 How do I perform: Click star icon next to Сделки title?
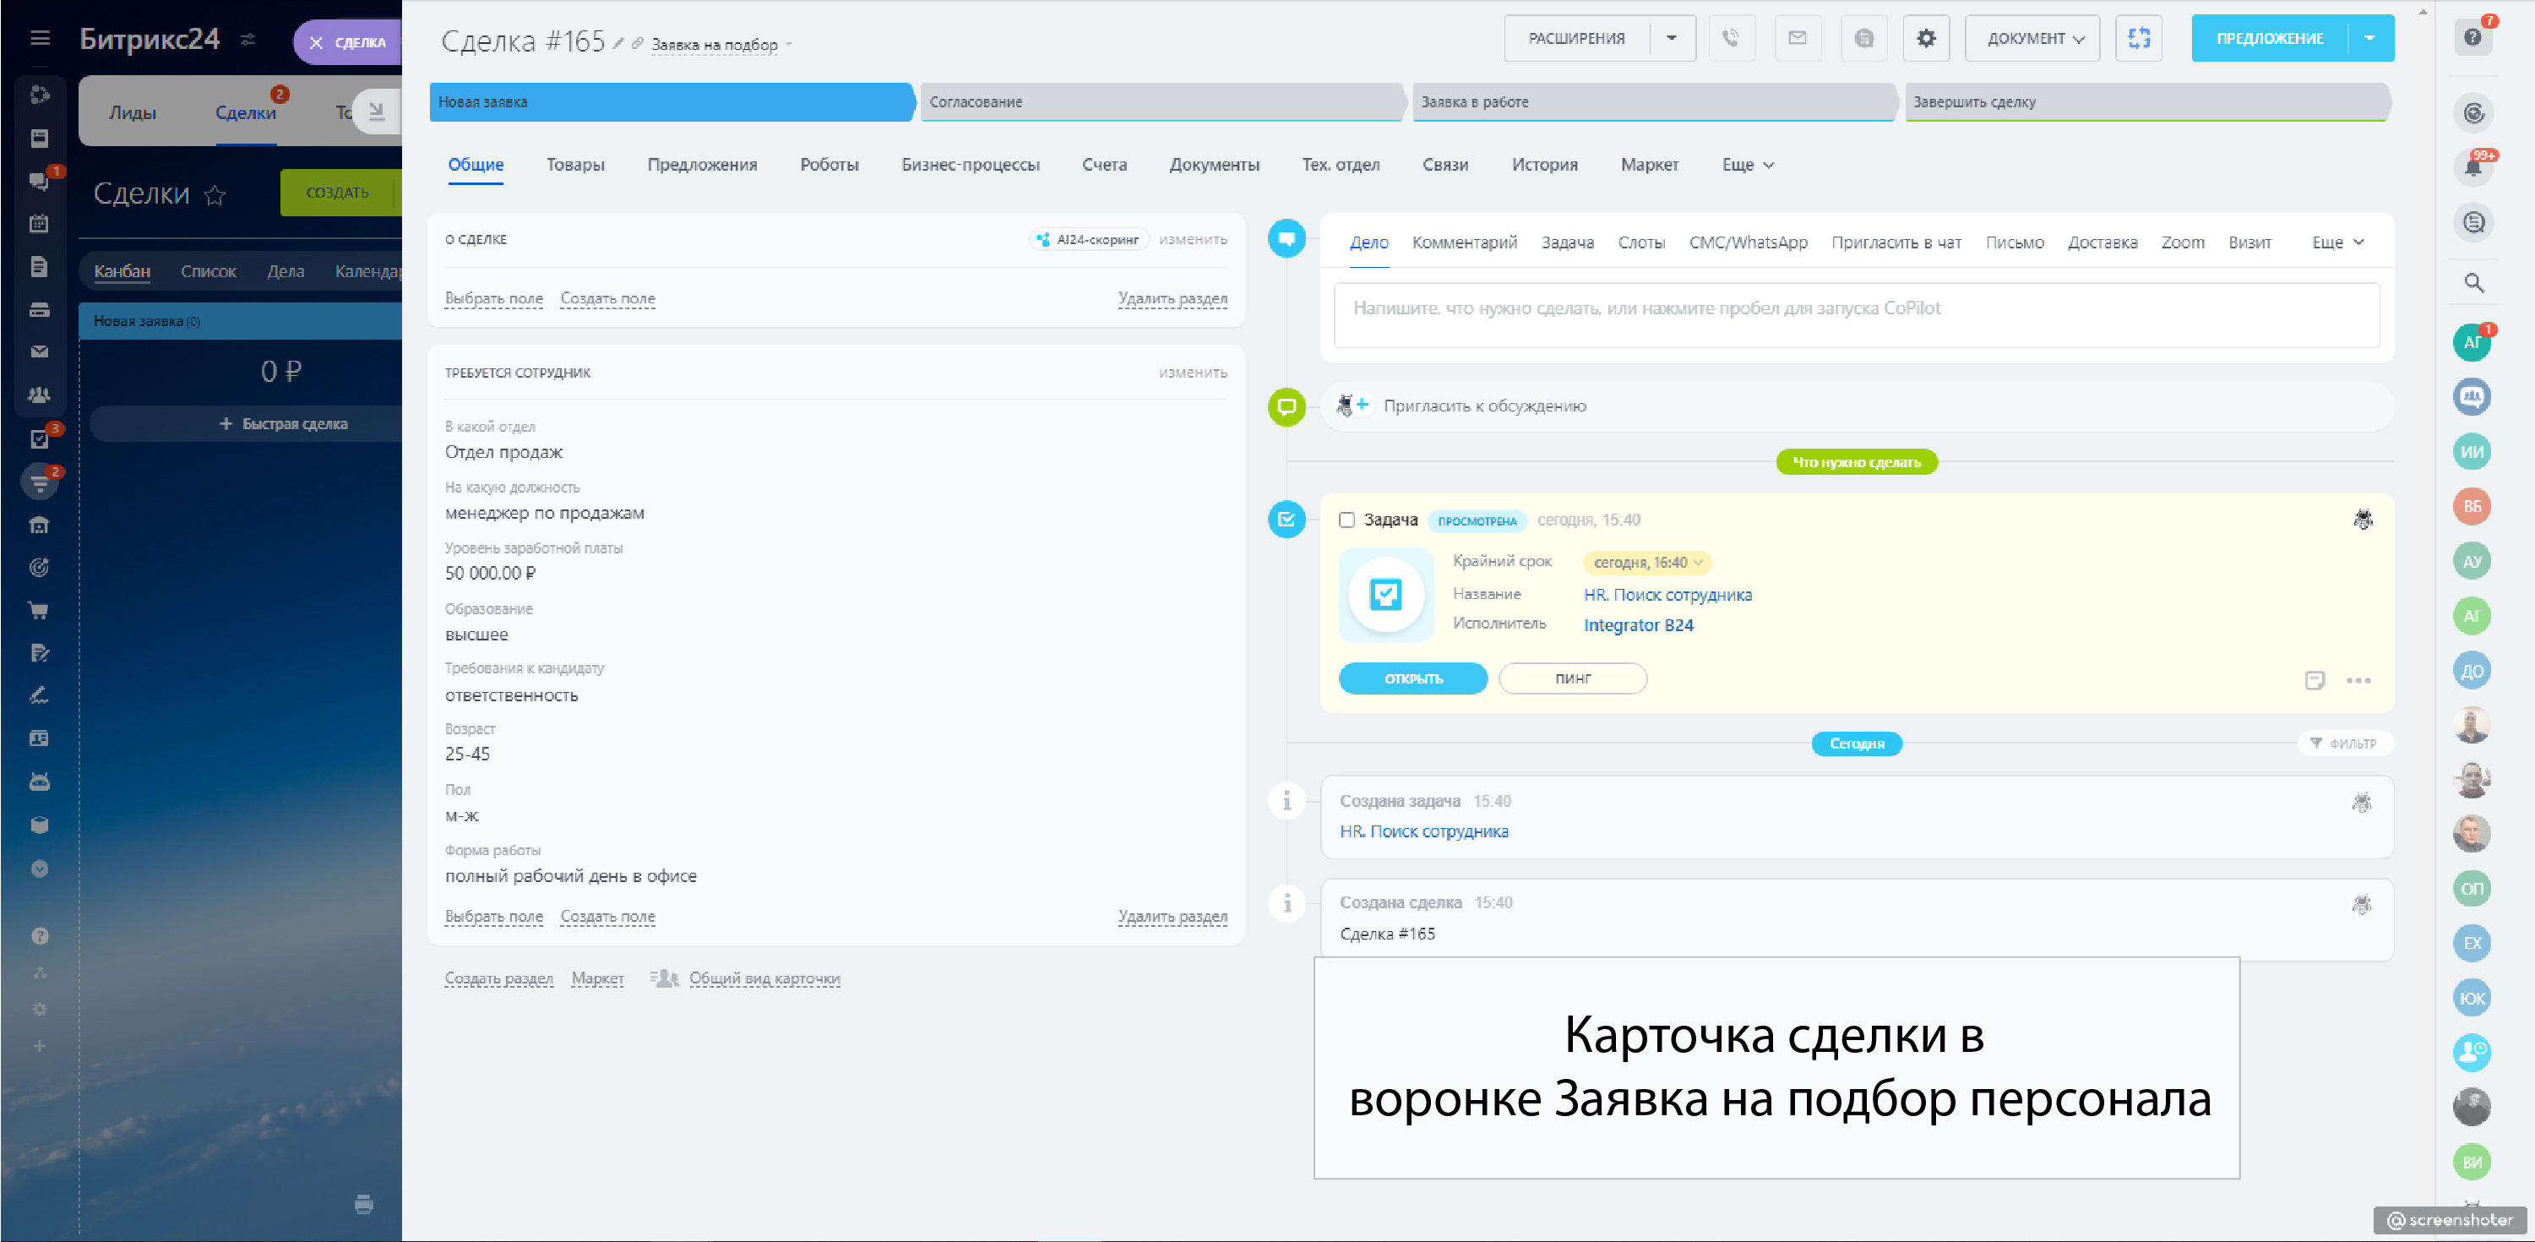click(x=215, y=195)
